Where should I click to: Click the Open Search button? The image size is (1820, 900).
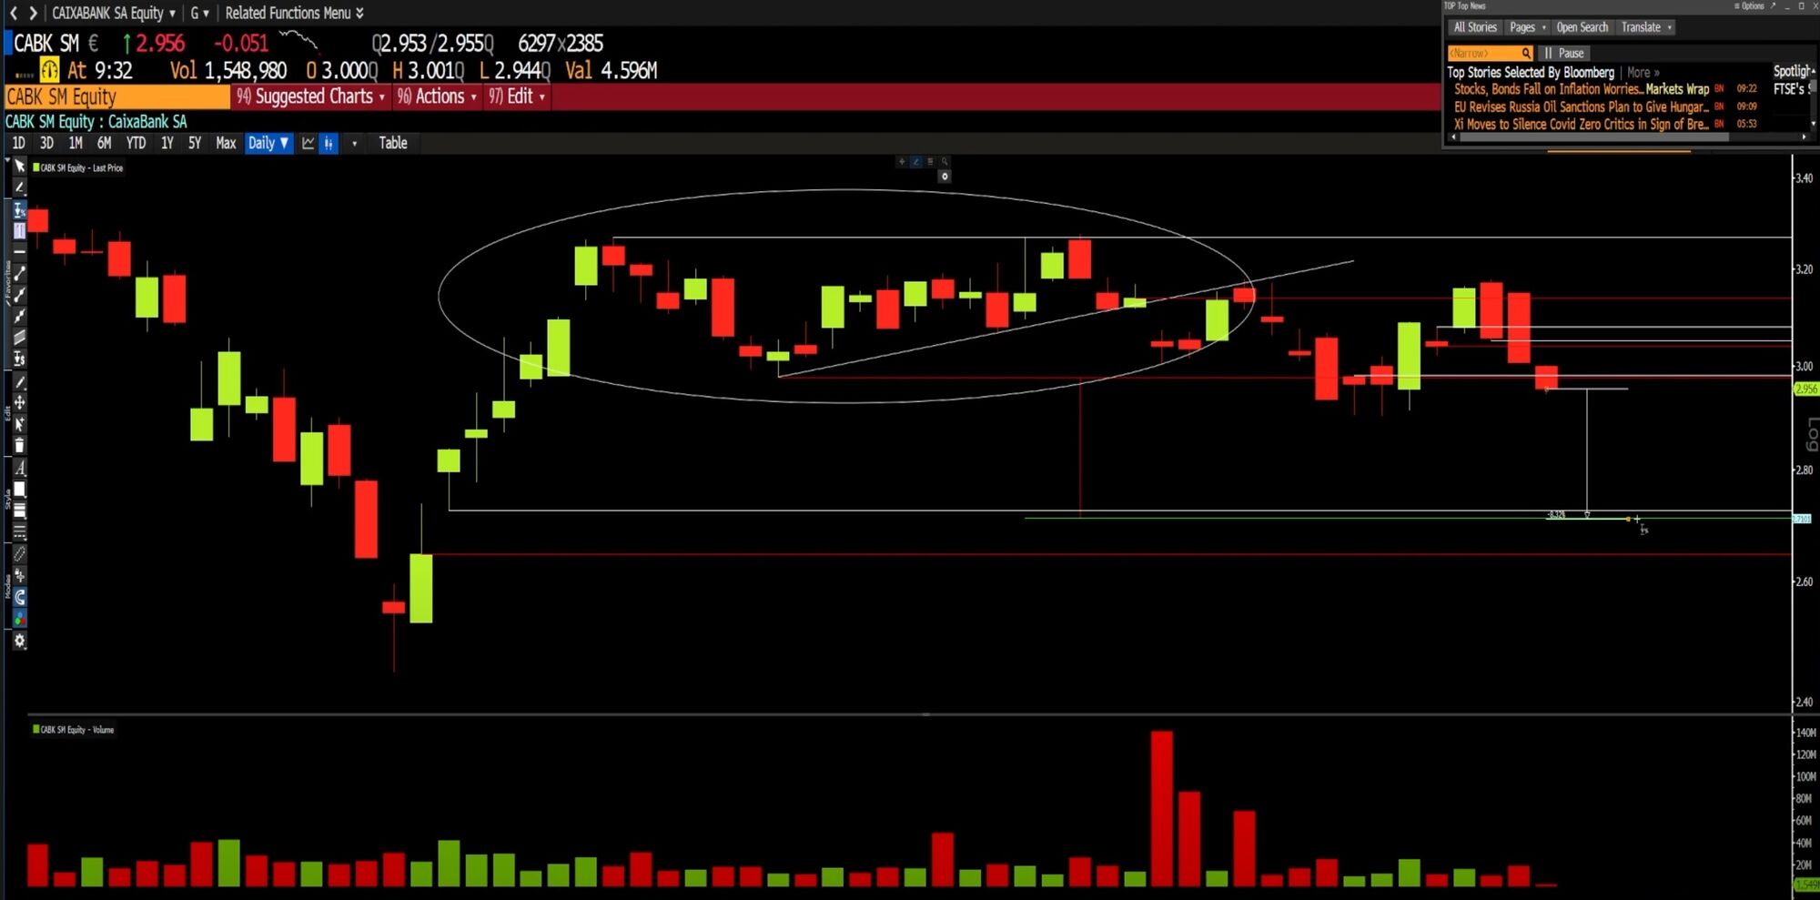[1582, 27]
